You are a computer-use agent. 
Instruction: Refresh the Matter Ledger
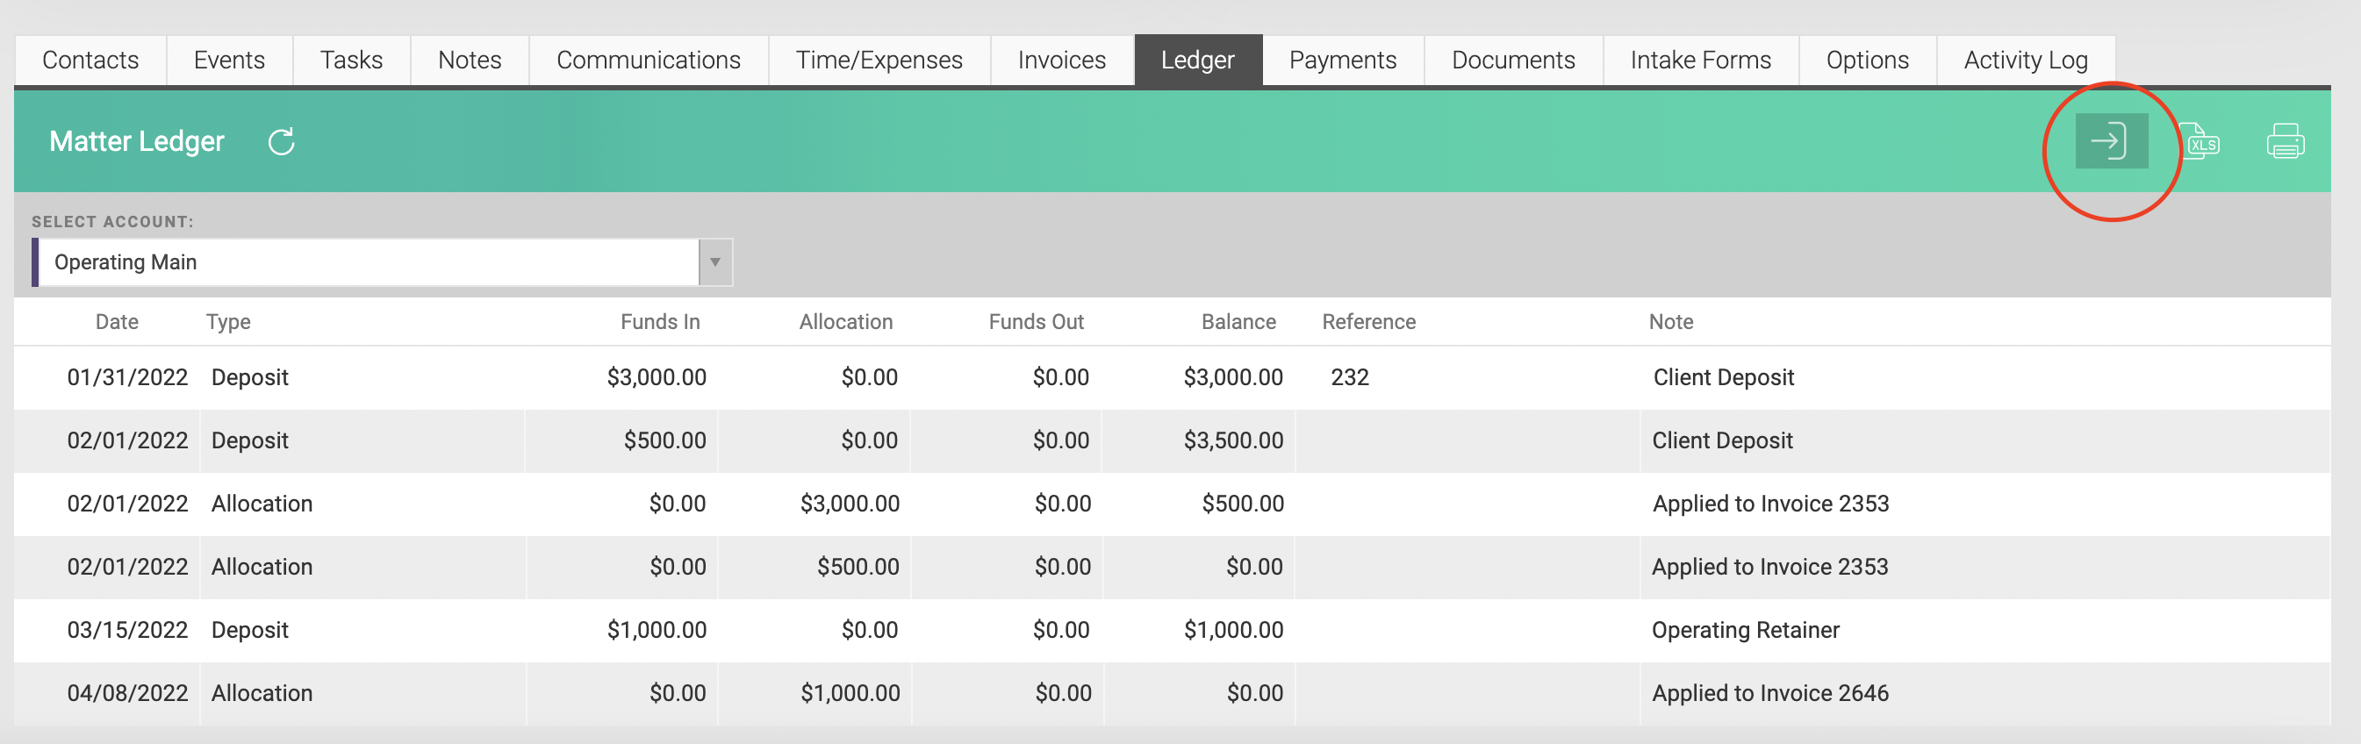[x=282, y=142]
